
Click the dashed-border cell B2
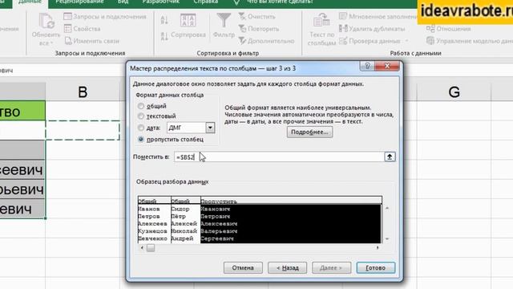coord(83,130)
